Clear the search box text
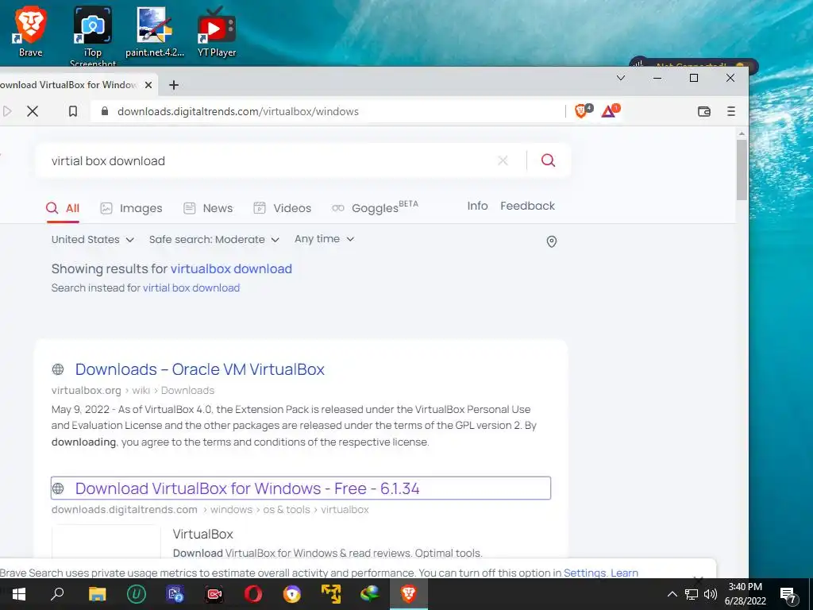The height and width of the screenshot is (610, 813). point(503,160)
